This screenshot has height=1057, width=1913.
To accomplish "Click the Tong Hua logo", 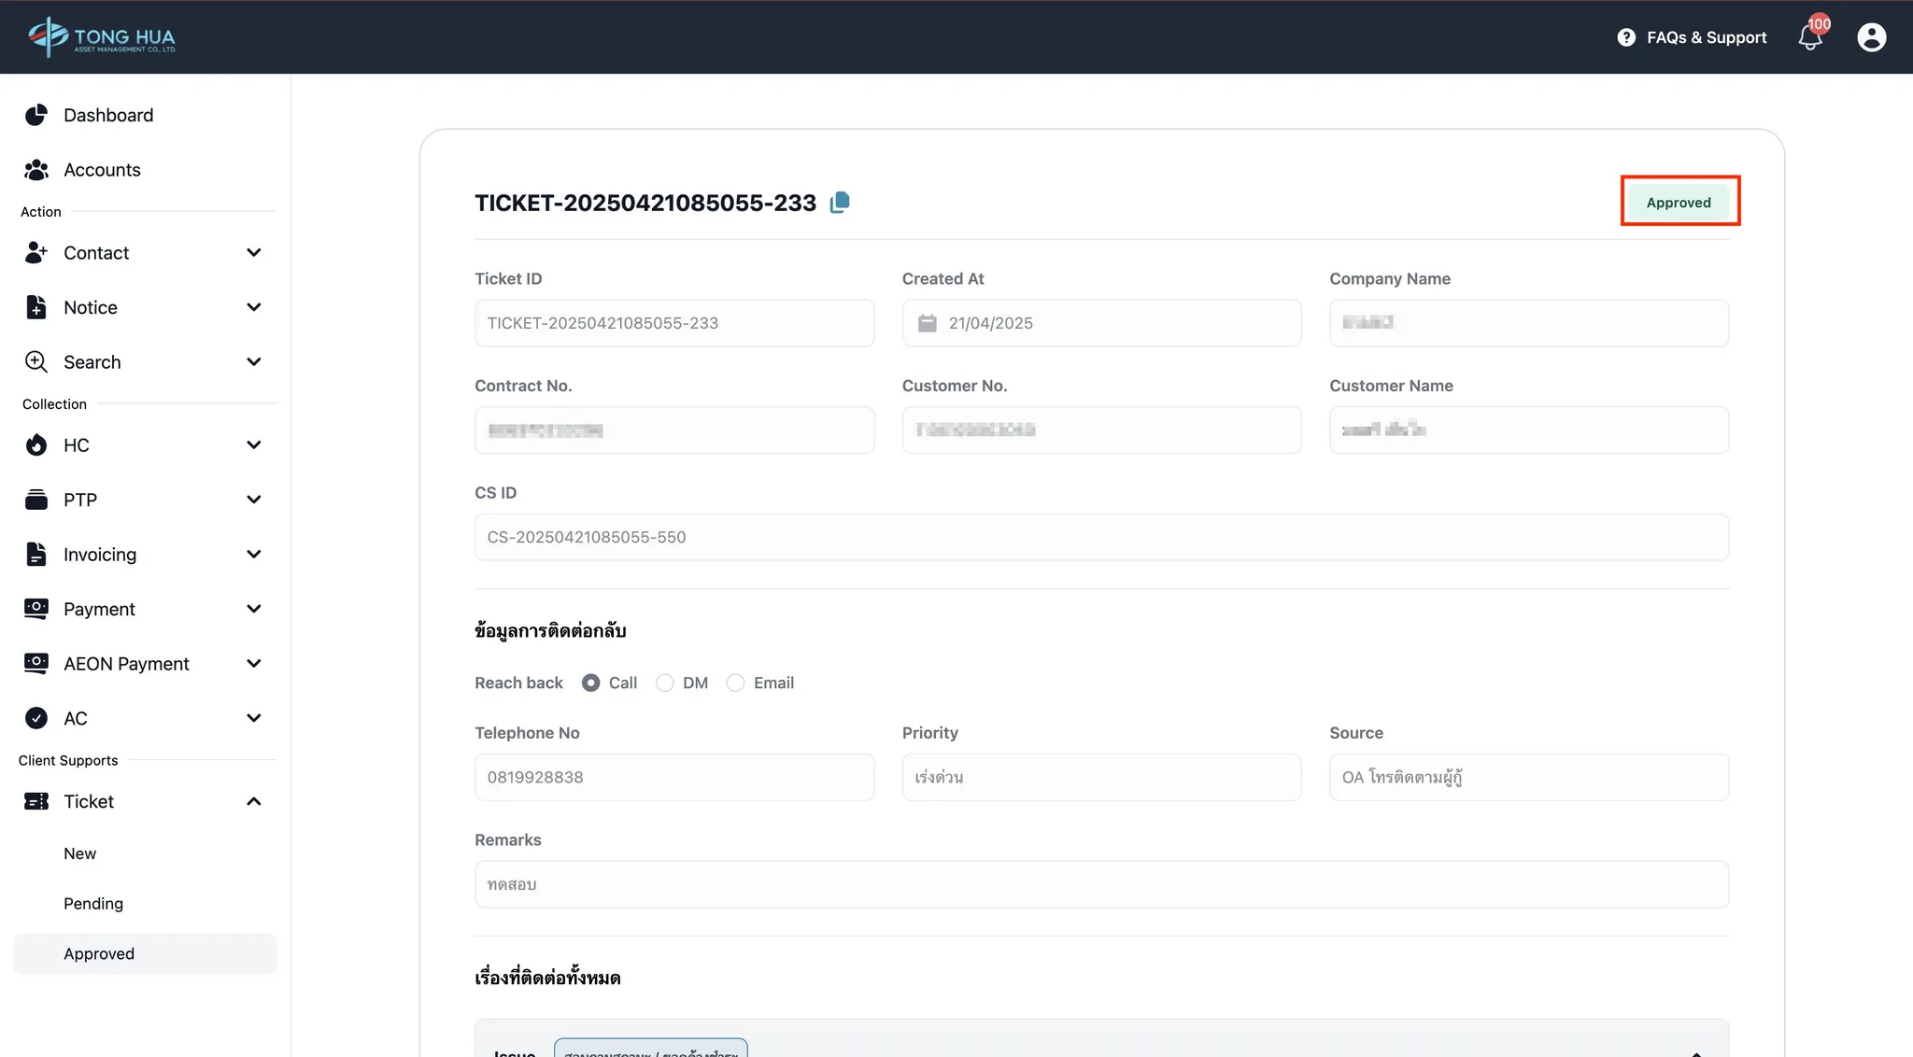I will coord(102,37).
